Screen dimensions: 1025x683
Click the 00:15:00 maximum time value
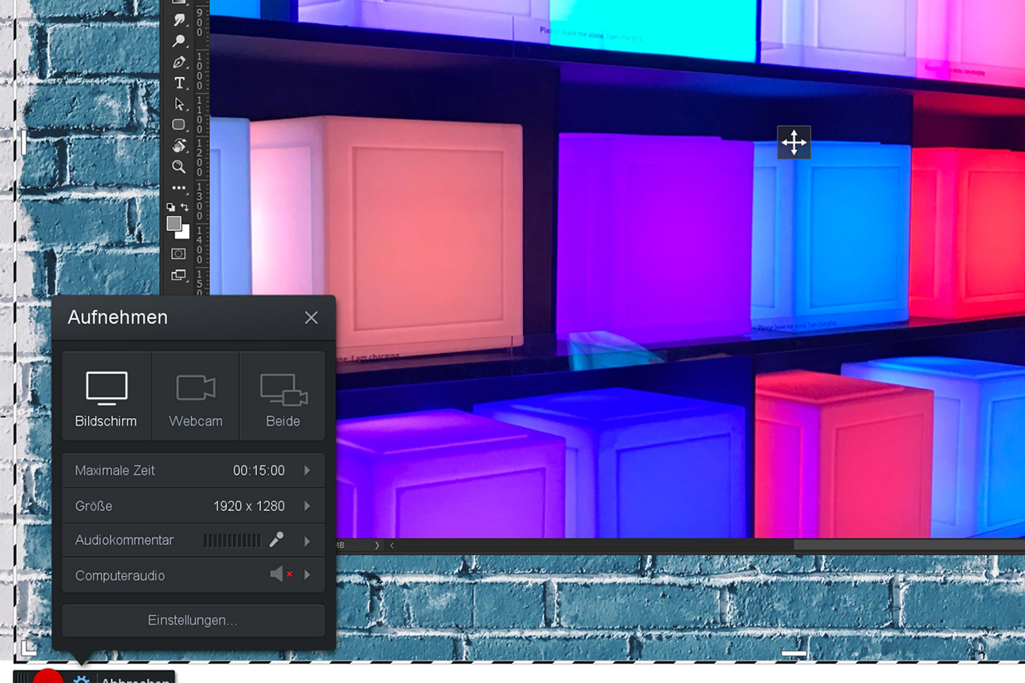point(259,471)
